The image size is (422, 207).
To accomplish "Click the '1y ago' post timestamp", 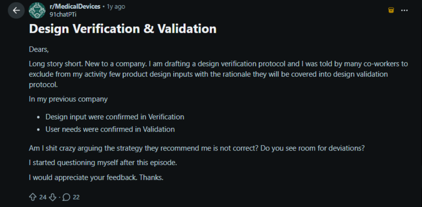I will [116, 6].
